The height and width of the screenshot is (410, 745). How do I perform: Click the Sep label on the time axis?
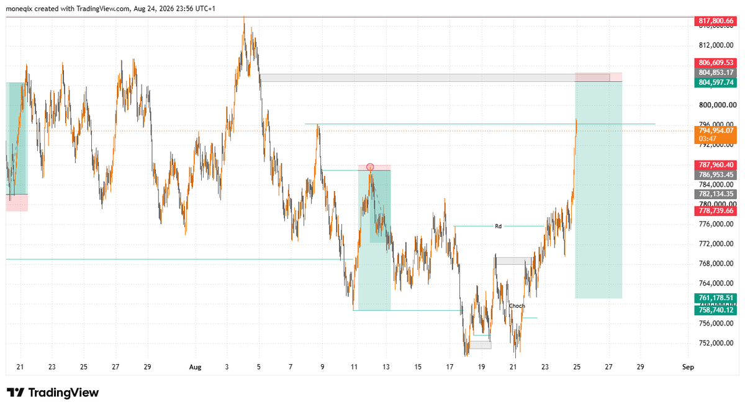click(x=687, y=367)
